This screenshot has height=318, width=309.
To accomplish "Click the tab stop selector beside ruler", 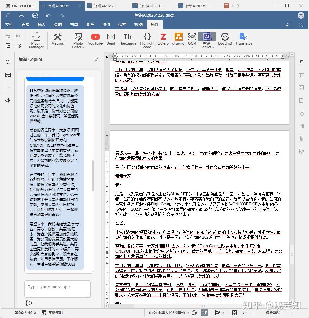I will click(x=107, y=56).
